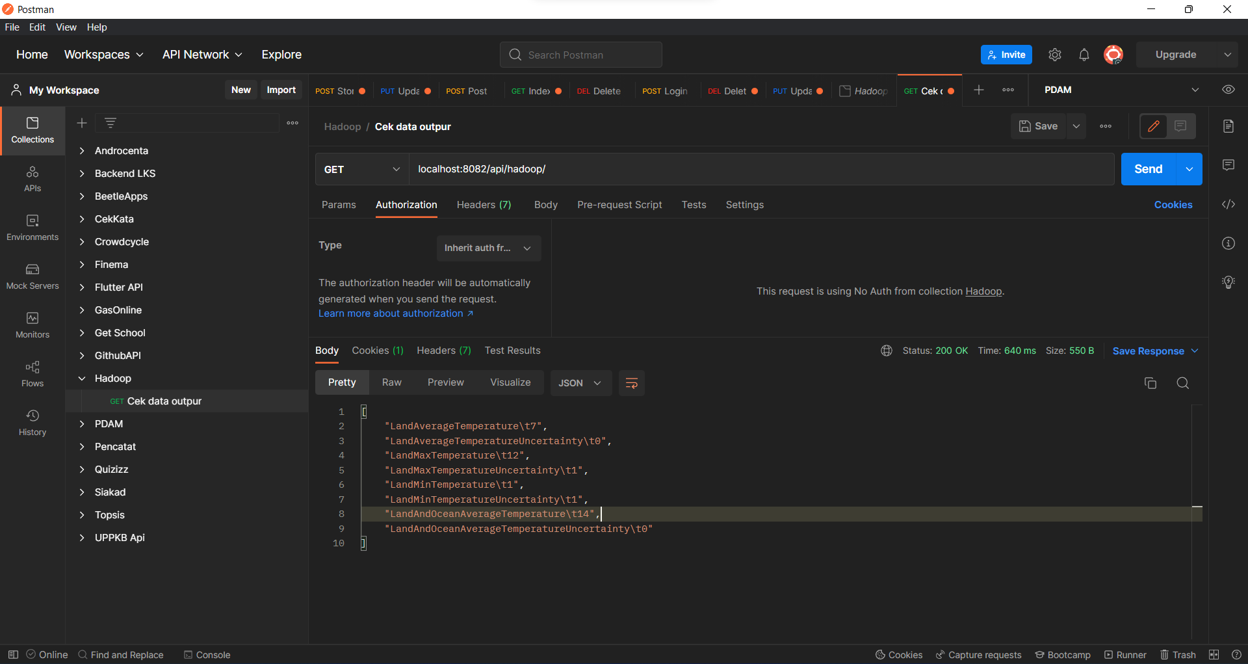Open the tab bar more options ellipsis
Screen dimensions: 1248x664
click(x=1008, y=90)
